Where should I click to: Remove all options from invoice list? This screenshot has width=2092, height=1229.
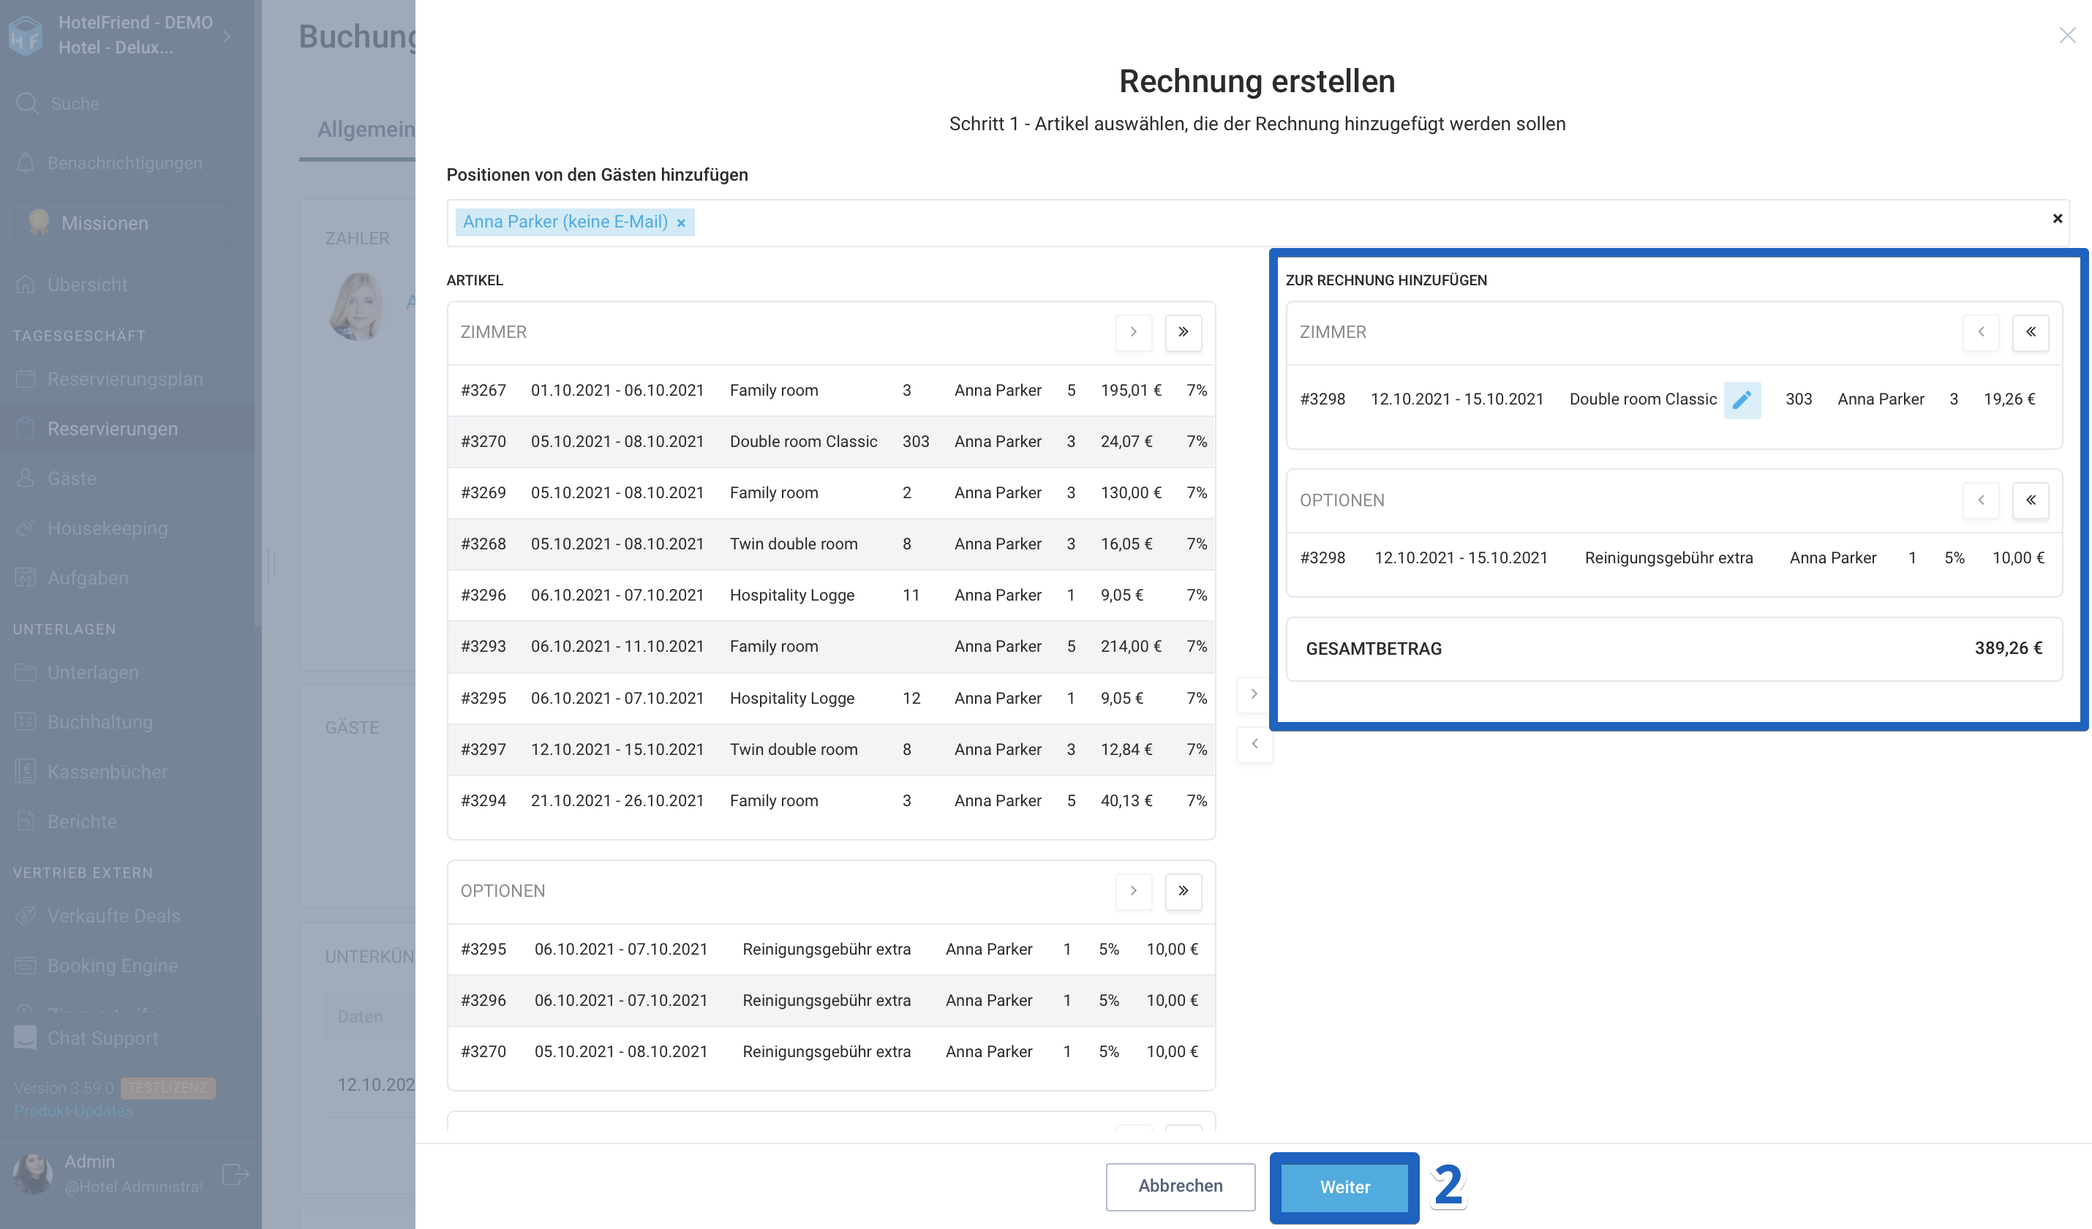(x=2030, y=500)
